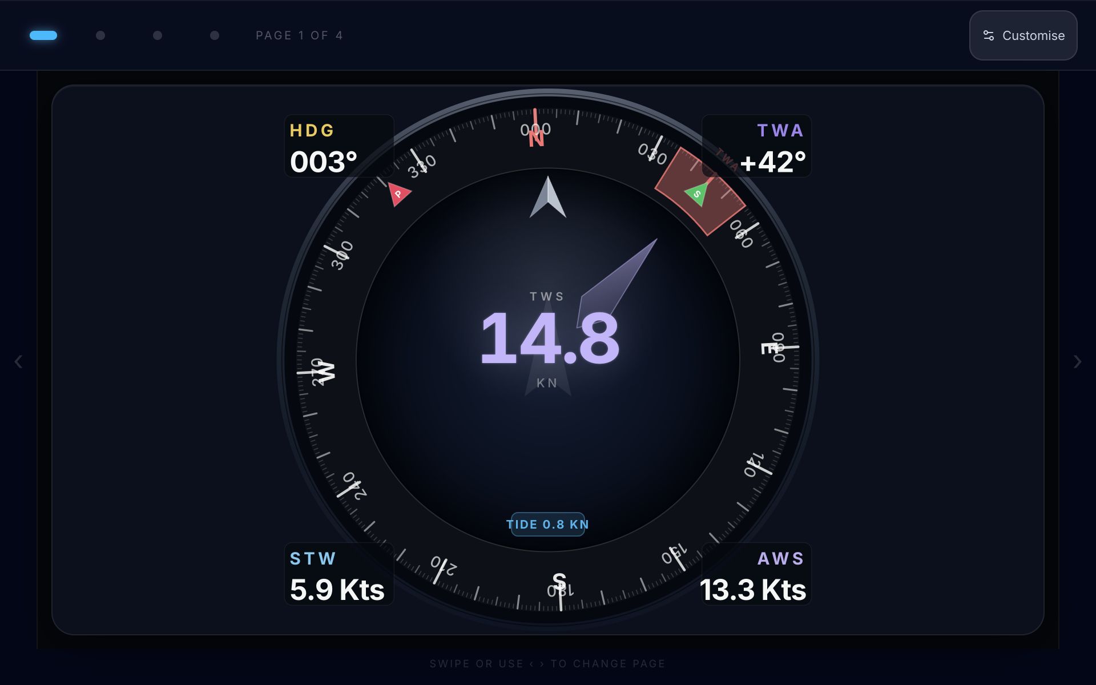1096x685 pixels.
Task: Click the boat heading arrow icon
Action: (x=548, y=198)
